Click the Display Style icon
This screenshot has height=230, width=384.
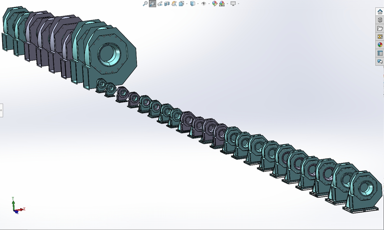[193, 4]
